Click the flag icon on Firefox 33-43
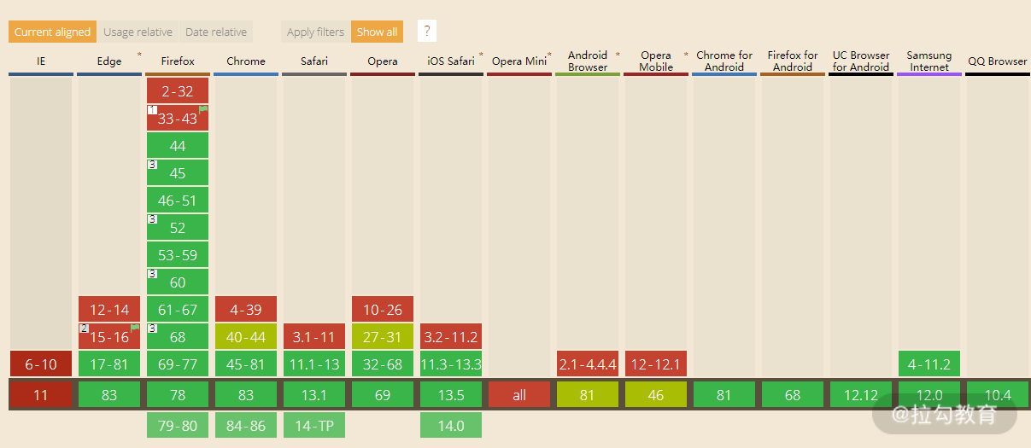Viewport: 1031px width, 448px height. tap(204, 109)
